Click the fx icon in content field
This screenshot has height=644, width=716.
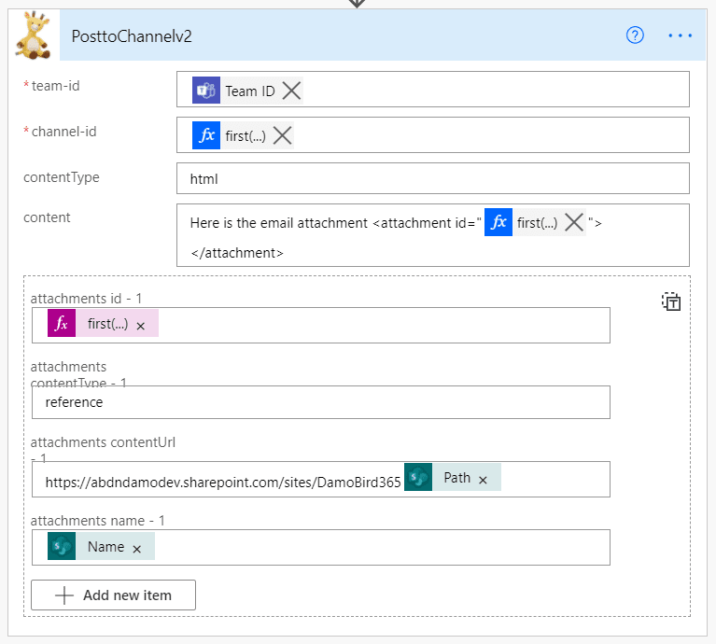click(x=498, y=222)
